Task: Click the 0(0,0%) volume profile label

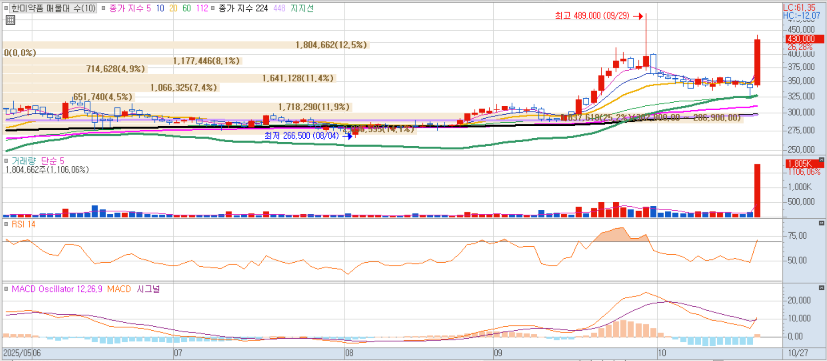Action: [20, 53]
